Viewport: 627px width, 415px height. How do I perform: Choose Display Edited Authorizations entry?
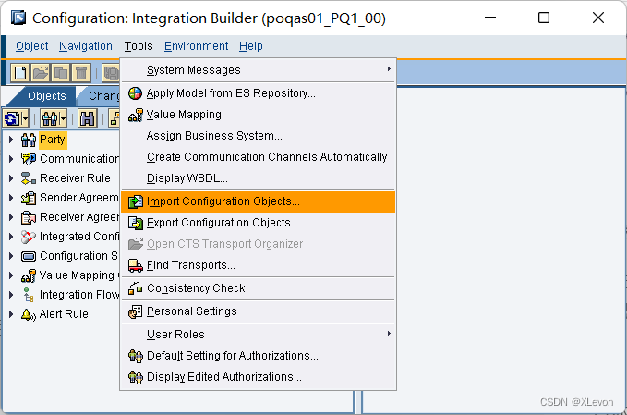point(258,377)
